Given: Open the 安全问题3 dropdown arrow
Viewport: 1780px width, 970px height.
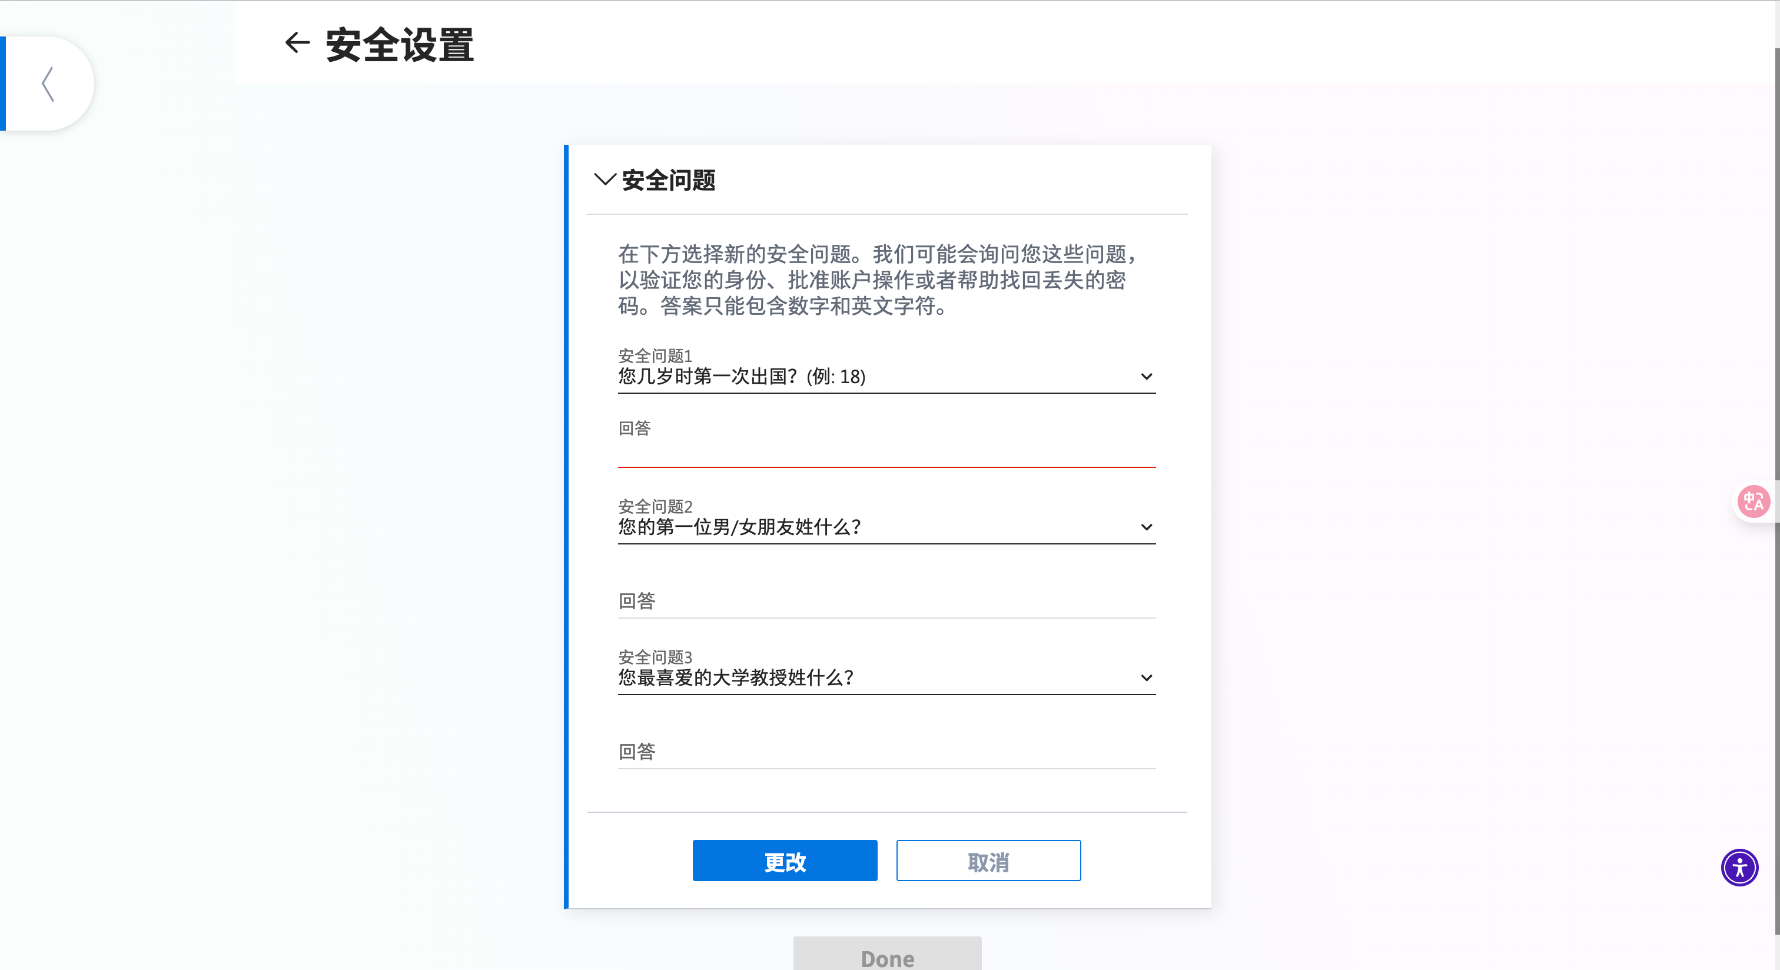Looking at the screenshot, I should point(1145,677).
